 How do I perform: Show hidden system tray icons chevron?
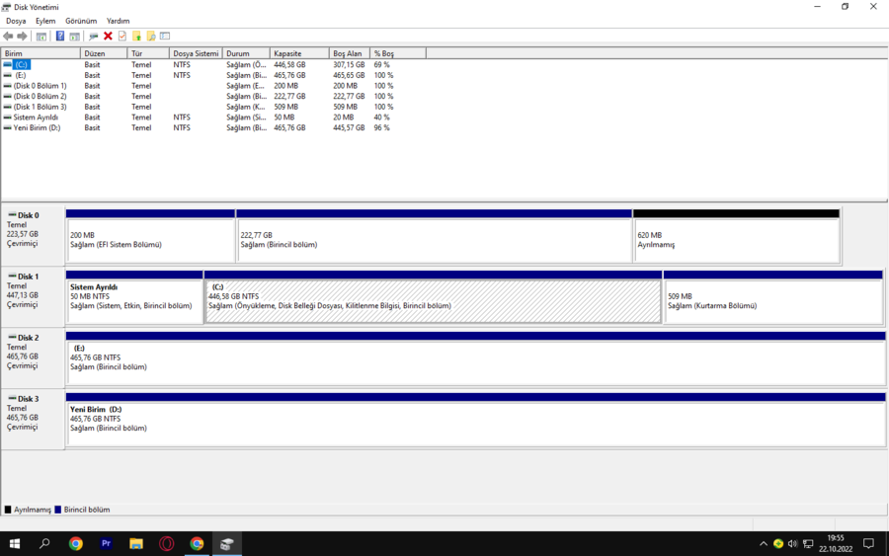(x=764, y=544)
